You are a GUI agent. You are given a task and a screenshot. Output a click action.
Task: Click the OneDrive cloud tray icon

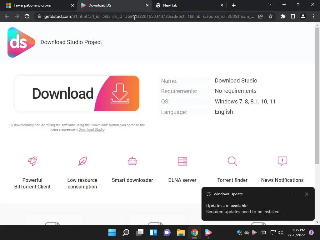point(247,232)
